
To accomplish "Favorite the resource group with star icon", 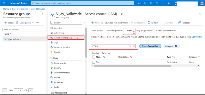I will [x=122, y=14].
